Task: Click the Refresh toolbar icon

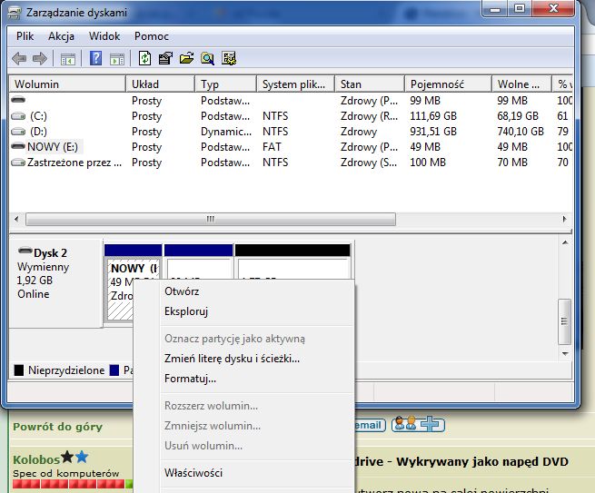Action: tap(144, 58)
